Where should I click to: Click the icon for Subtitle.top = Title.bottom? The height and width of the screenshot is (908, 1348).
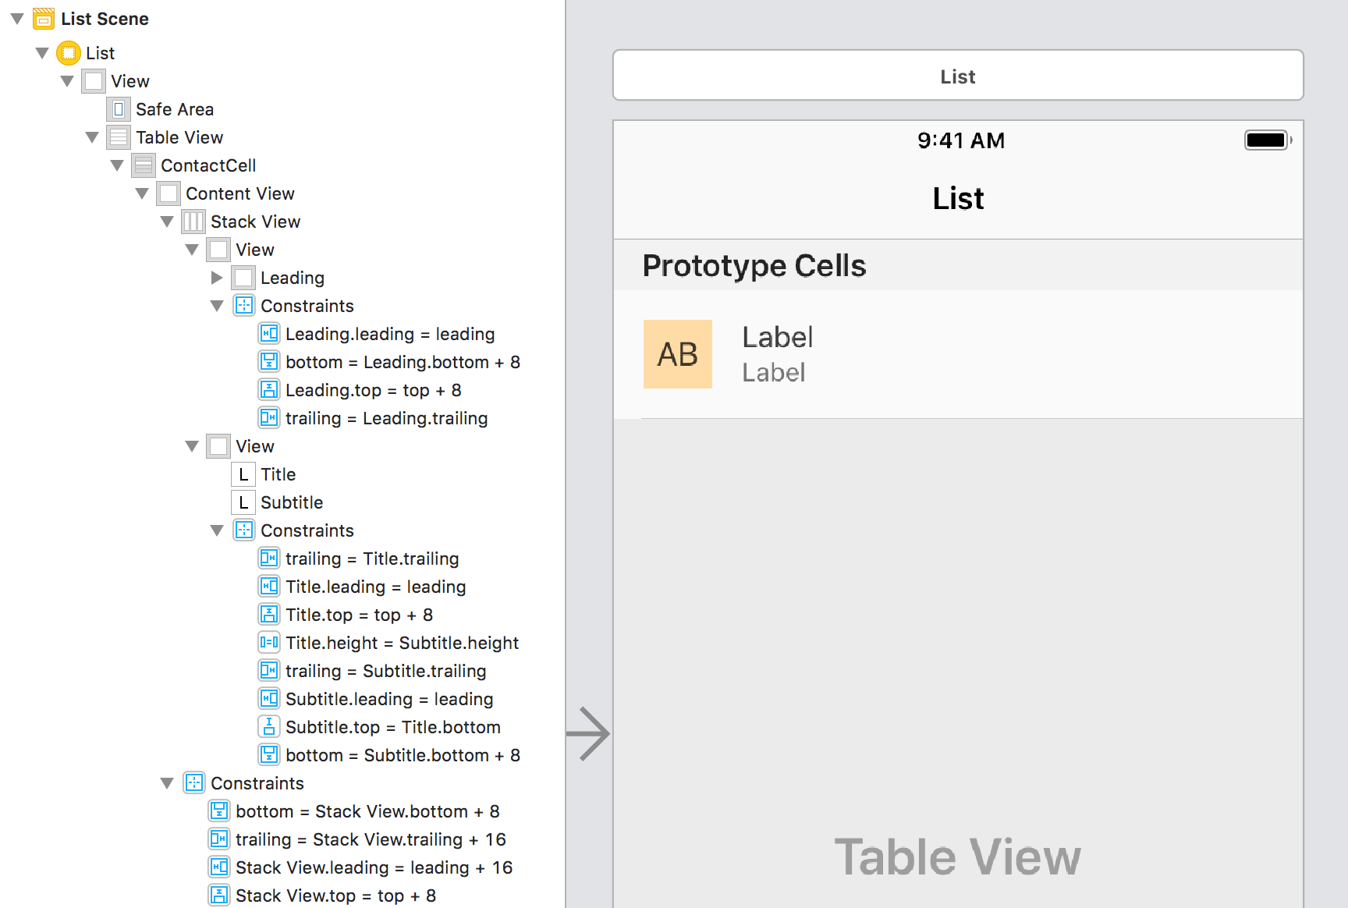click(x=268, y=727)
